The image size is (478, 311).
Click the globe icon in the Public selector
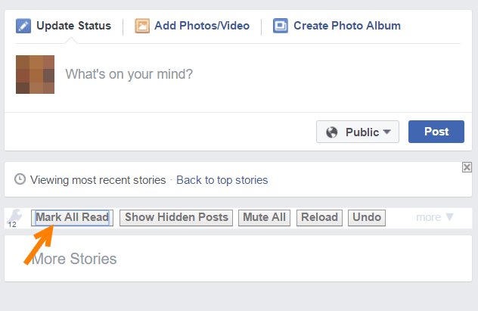pos(332,132)
